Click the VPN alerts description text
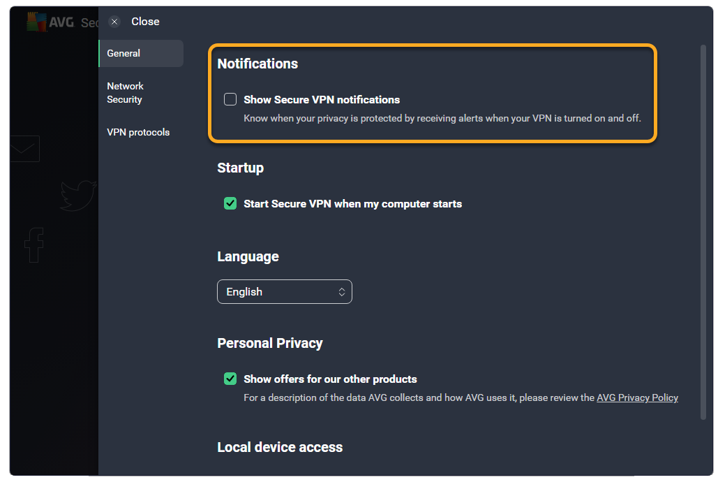The image size is (718, 482). click(442, 118)
